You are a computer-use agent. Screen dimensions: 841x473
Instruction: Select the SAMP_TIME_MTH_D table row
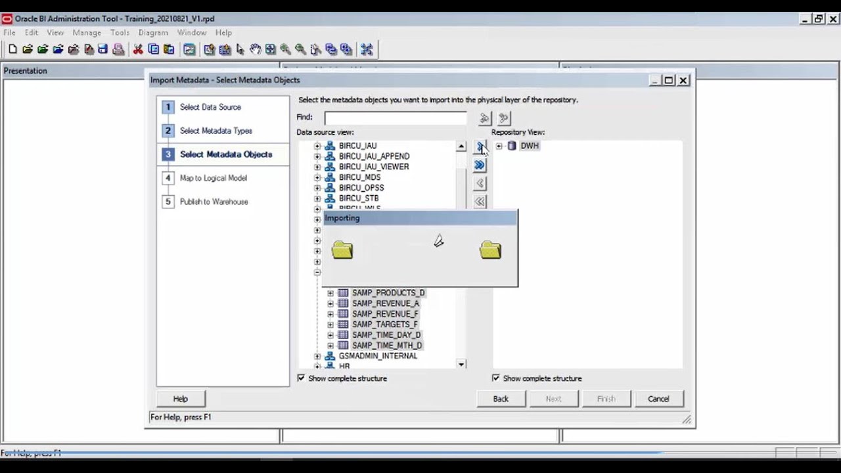coord(387,346)
